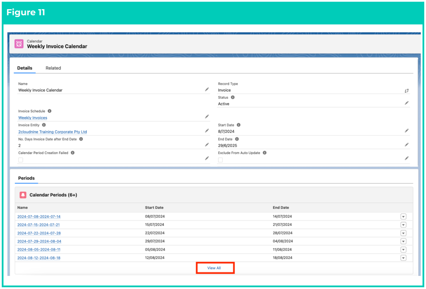The height and width of the screenshot is (289, 426).
Task: Open row menu for period ending 28/07/2024
Action: pos(403,233)
